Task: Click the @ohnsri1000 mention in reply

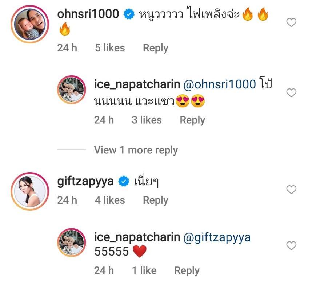Action: (x=219, y=85)
